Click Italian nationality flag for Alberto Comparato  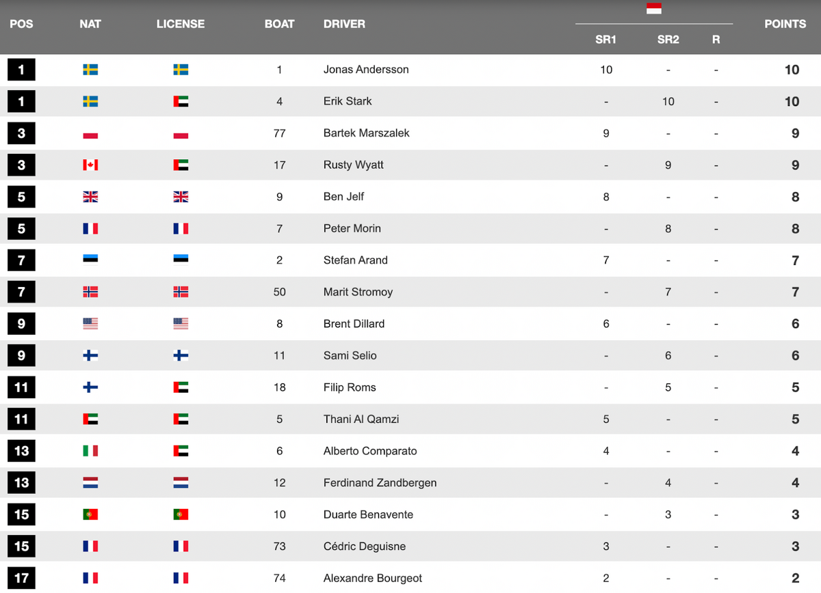90,451
